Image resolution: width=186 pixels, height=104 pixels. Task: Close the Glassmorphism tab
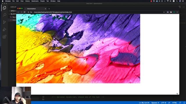[x=45, y=9]
